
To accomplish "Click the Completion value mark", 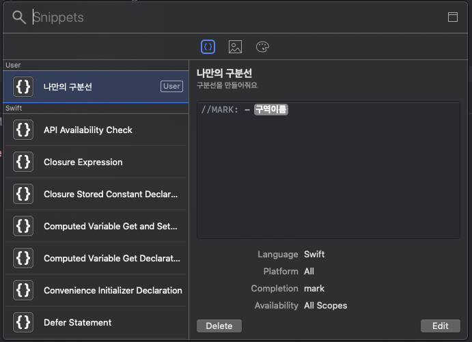I will tap(314, 289).
